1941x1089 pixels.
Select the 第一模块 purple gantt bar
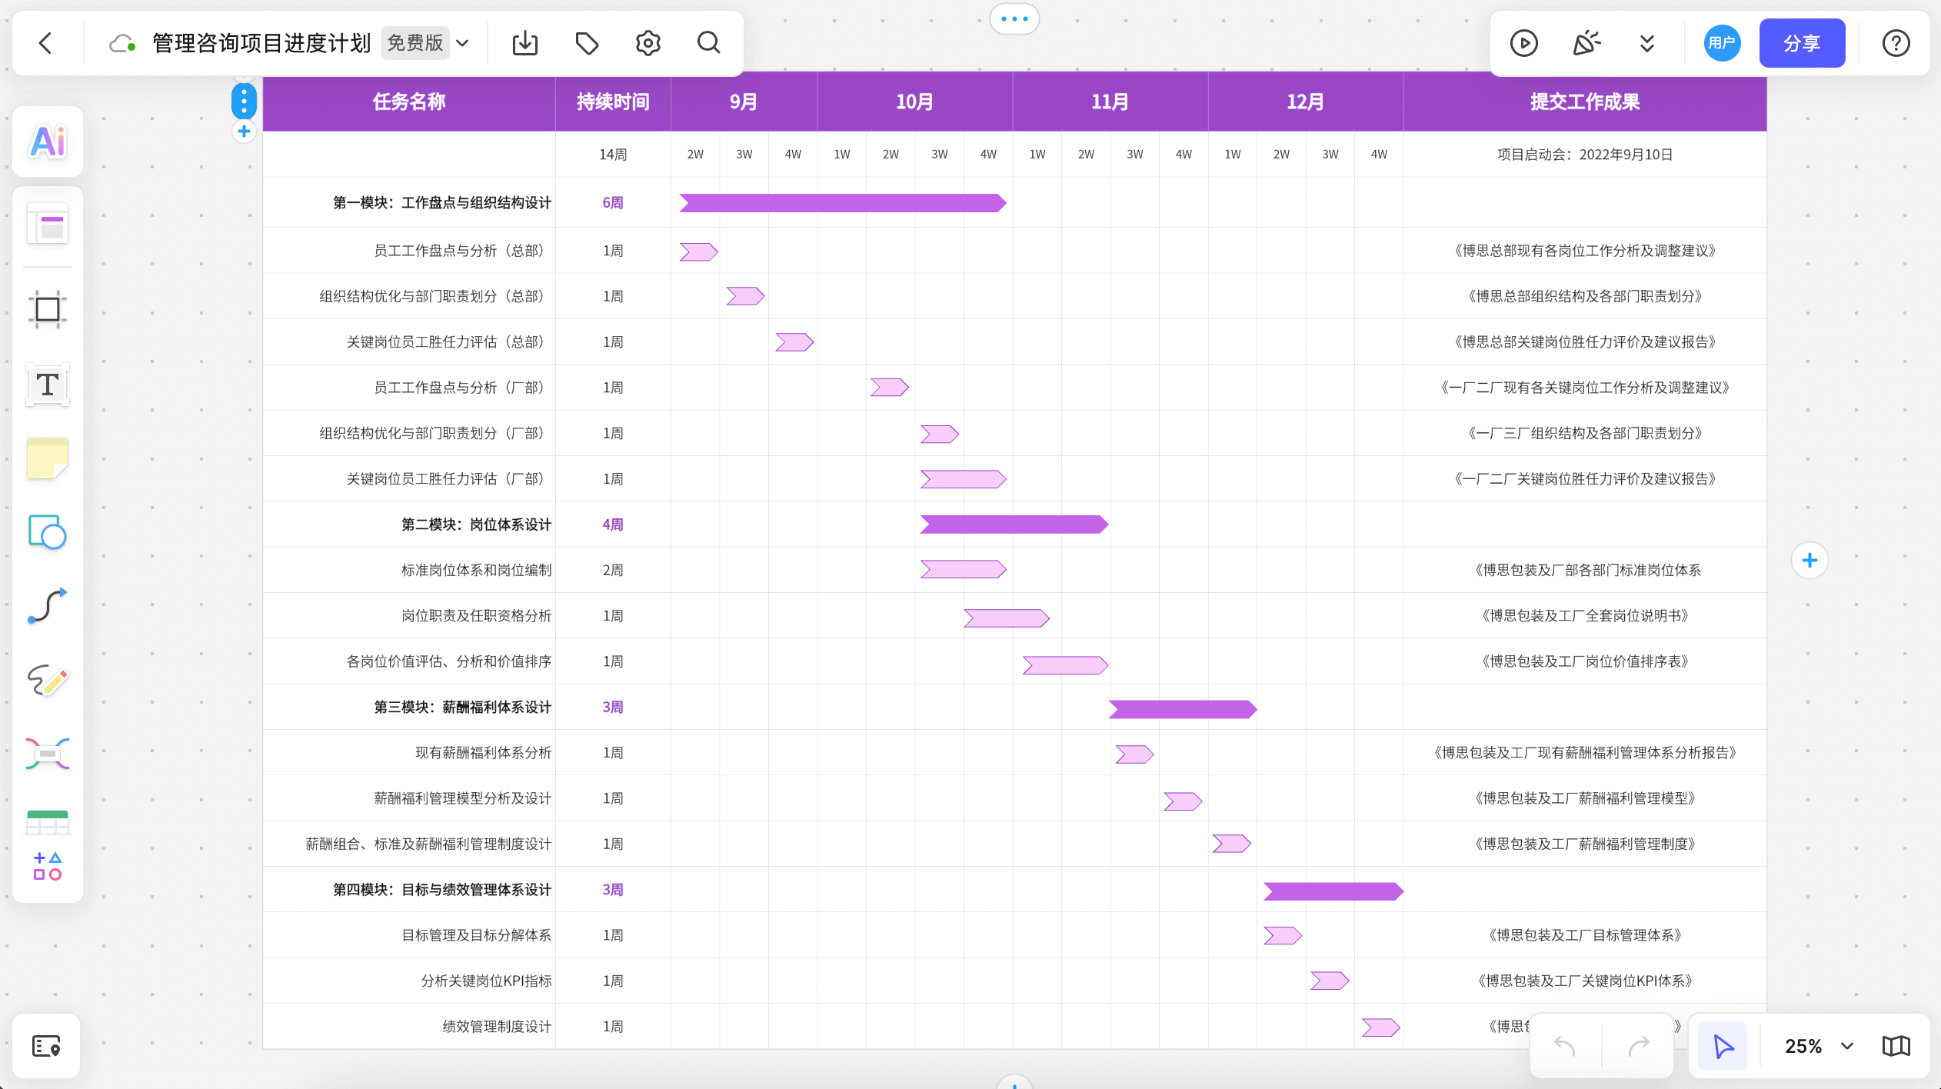843,203
